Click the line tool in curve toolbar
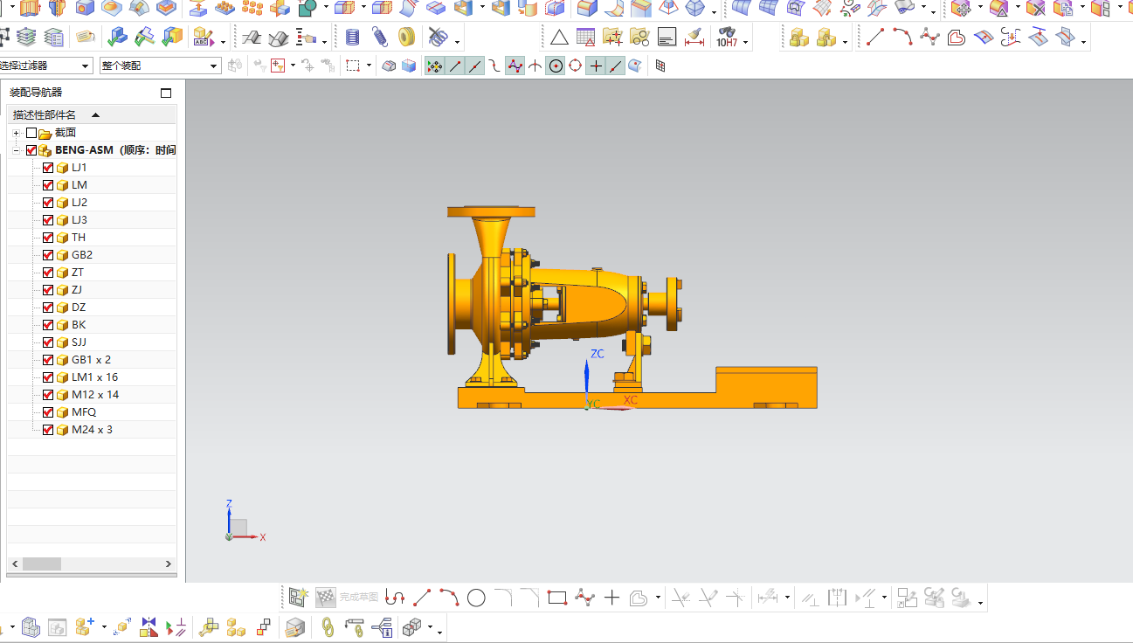1133x643 pixels. [875, 38]
